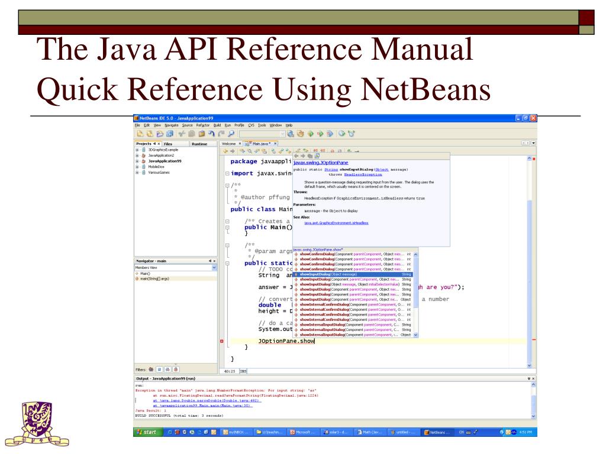Expand the 3DGraphicsExample project node
Viewport: 606px width, 454px height.
pyautogui.click(x=137, y=150)
